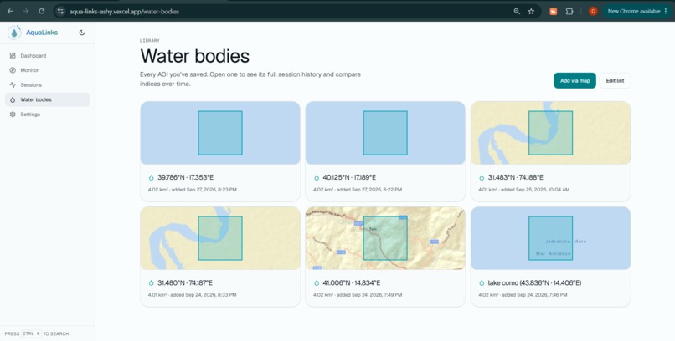Open the Dashboard page
Screen dimensions: 675x341
pos(48,55)
